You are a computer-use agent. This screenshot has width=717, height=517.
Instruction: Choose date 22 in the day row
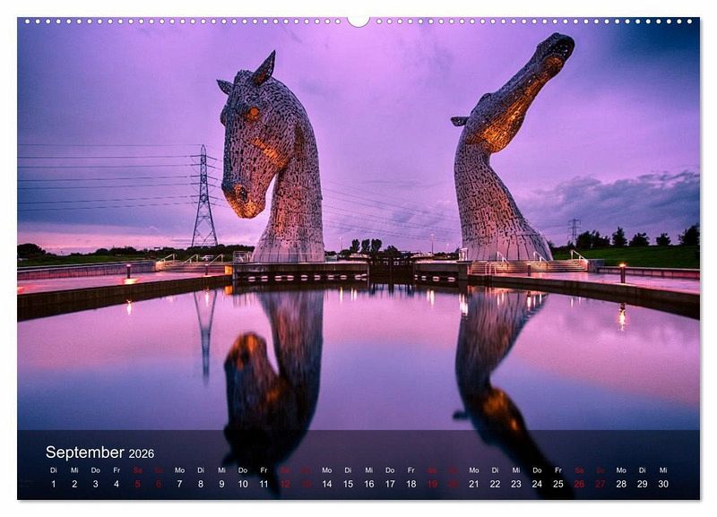click(496, 484)
